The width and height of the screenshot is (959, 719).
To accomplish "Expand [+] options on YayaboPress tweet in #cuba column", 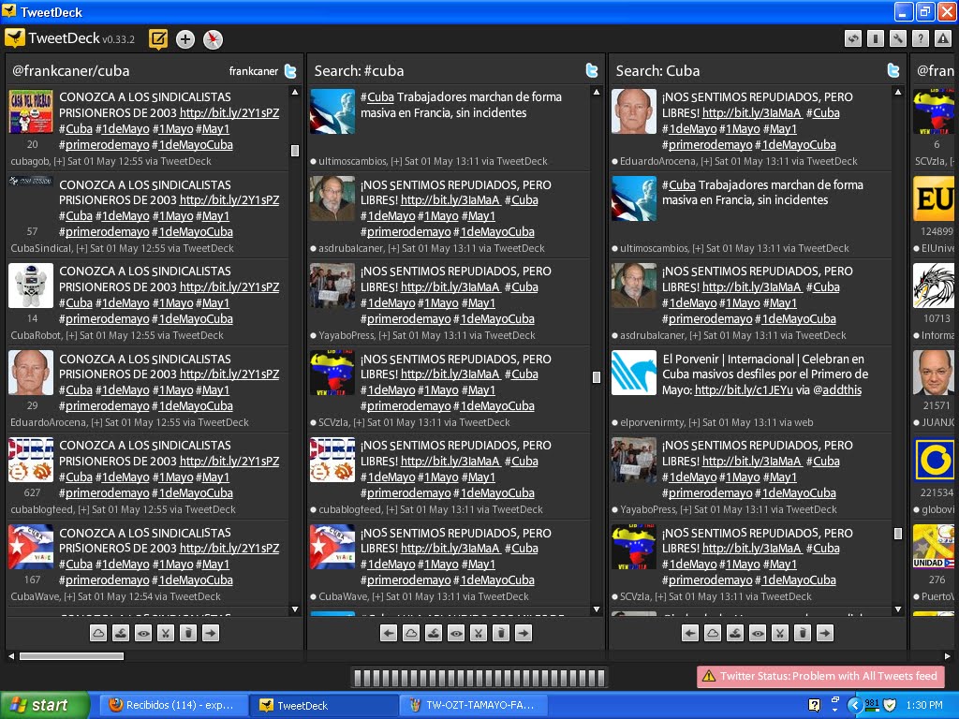I will [384, 336].
